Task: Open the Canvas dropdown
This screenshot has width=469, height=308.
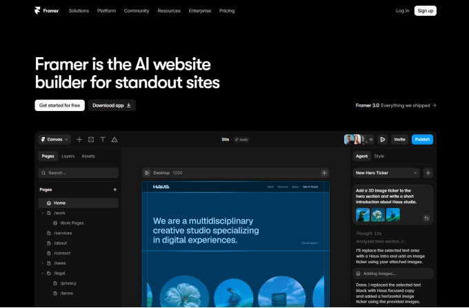Action: coord(54,139)
